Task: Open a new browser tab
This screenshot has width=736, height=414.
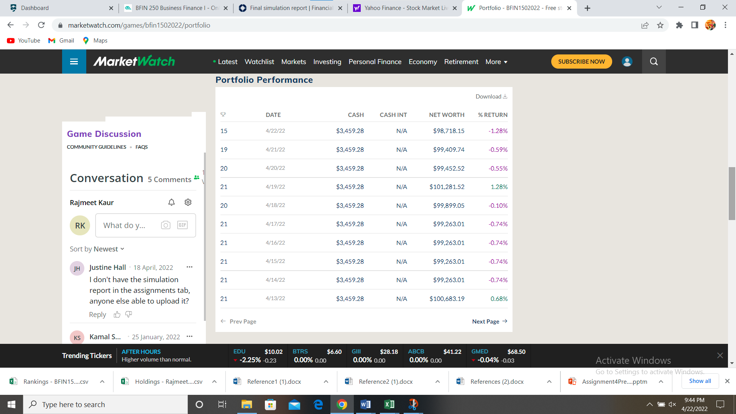Action: 587,8
